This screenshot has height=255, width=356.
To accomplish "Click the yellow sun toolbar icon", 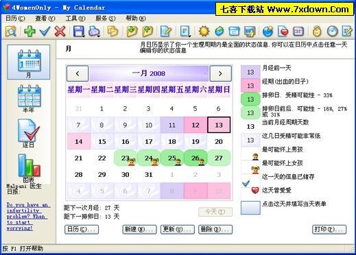I will tap(204, 32).
